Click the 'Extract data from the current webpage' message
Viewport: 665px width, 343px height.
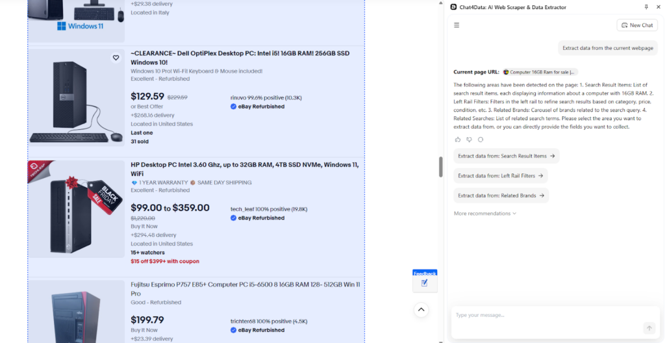coord(608,48)
